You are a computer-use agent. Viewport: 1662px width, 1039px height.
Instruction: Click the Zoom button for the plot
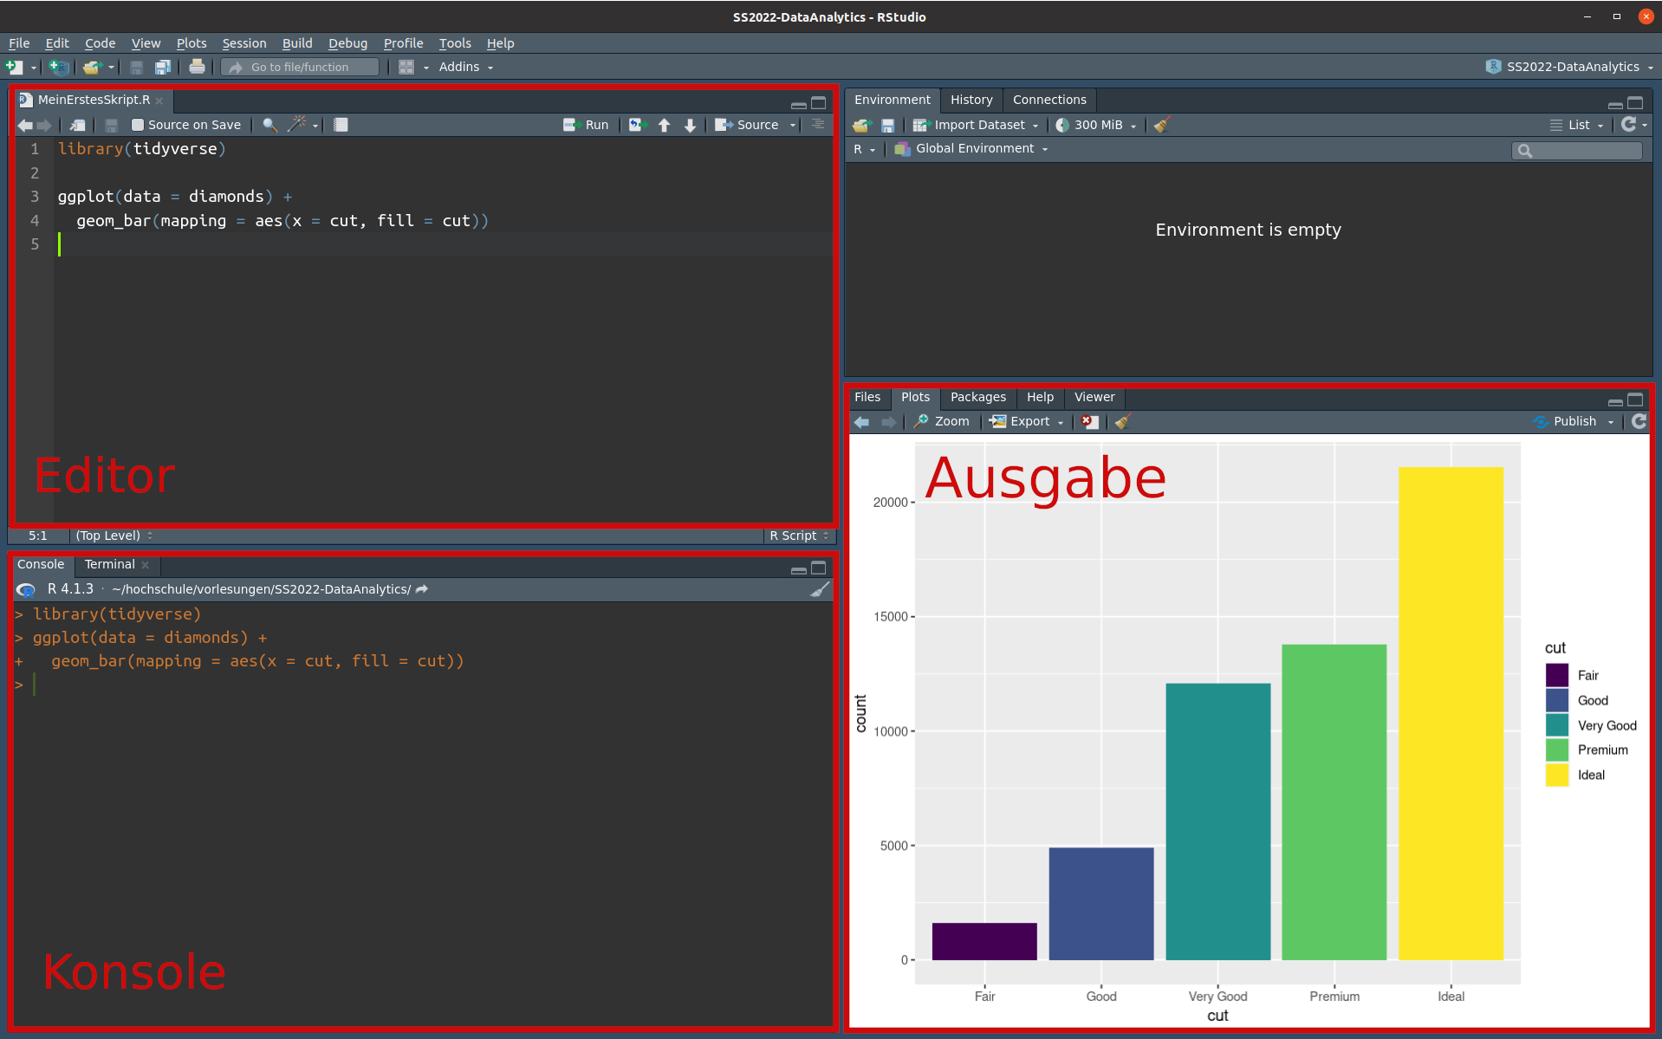click(x=942, y=422)
